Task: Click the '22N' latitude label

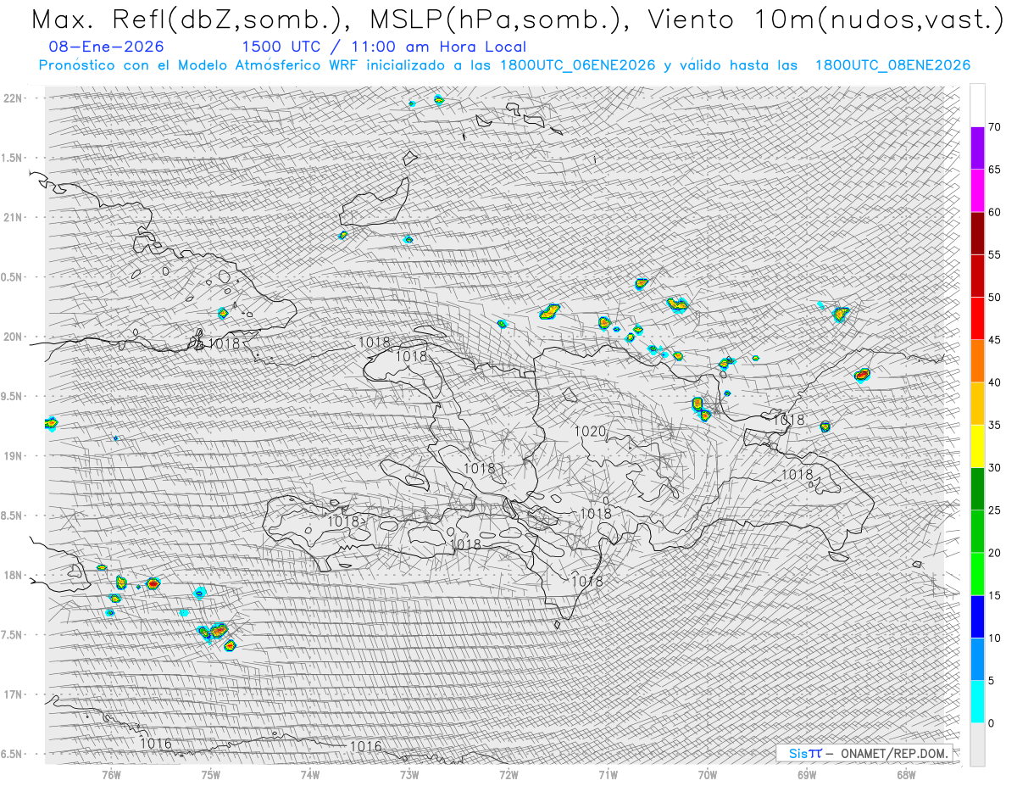Action: [x=13, y=98]
